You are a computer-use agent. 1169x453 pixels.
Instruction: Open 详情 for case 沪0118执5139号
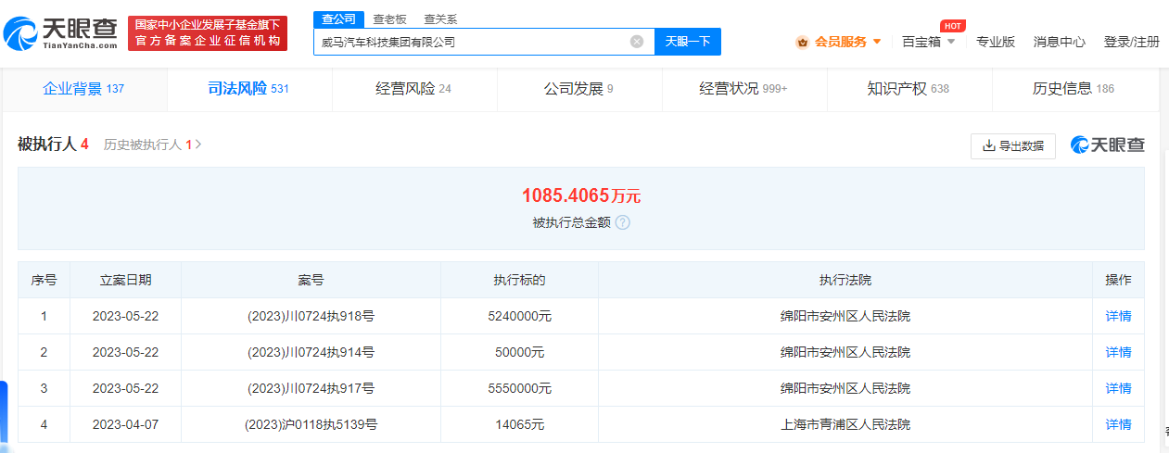(1119, 424)
